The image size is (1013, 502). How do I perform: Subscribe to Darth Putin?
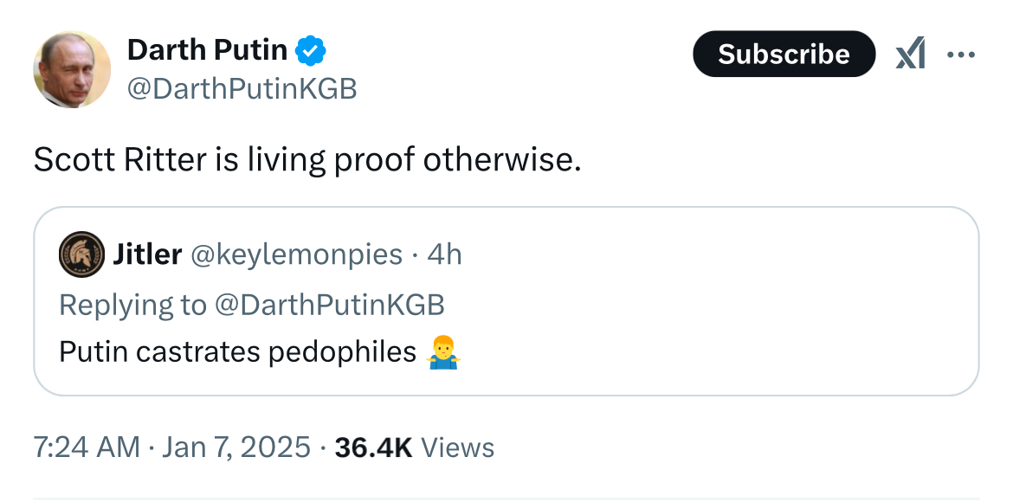[784, 54]
